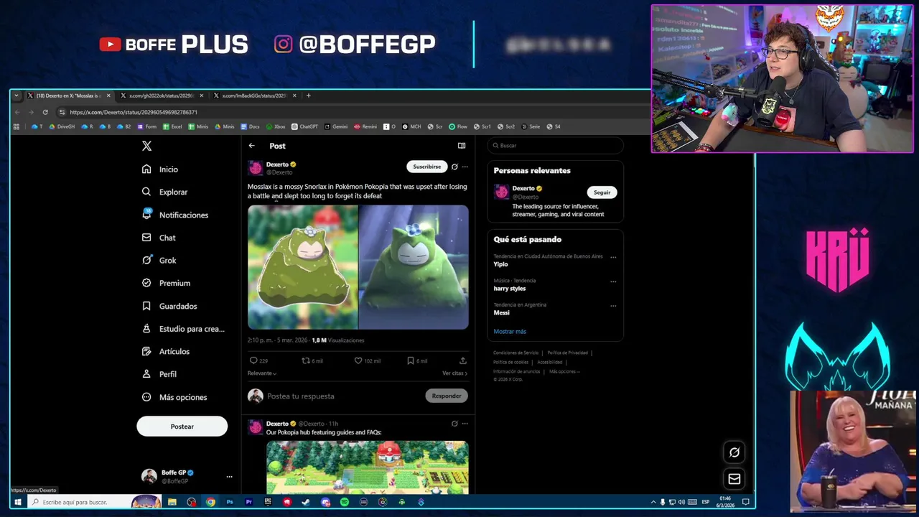
Task: Click the Buscar search field
Action: [555, 146]
